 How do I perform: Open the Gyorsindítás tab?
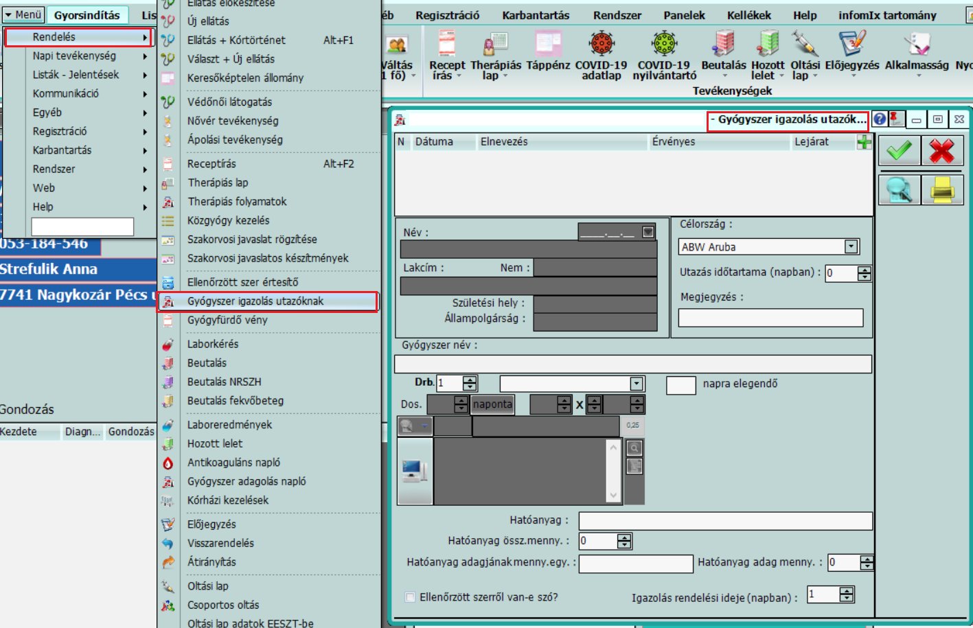point(87,15)
